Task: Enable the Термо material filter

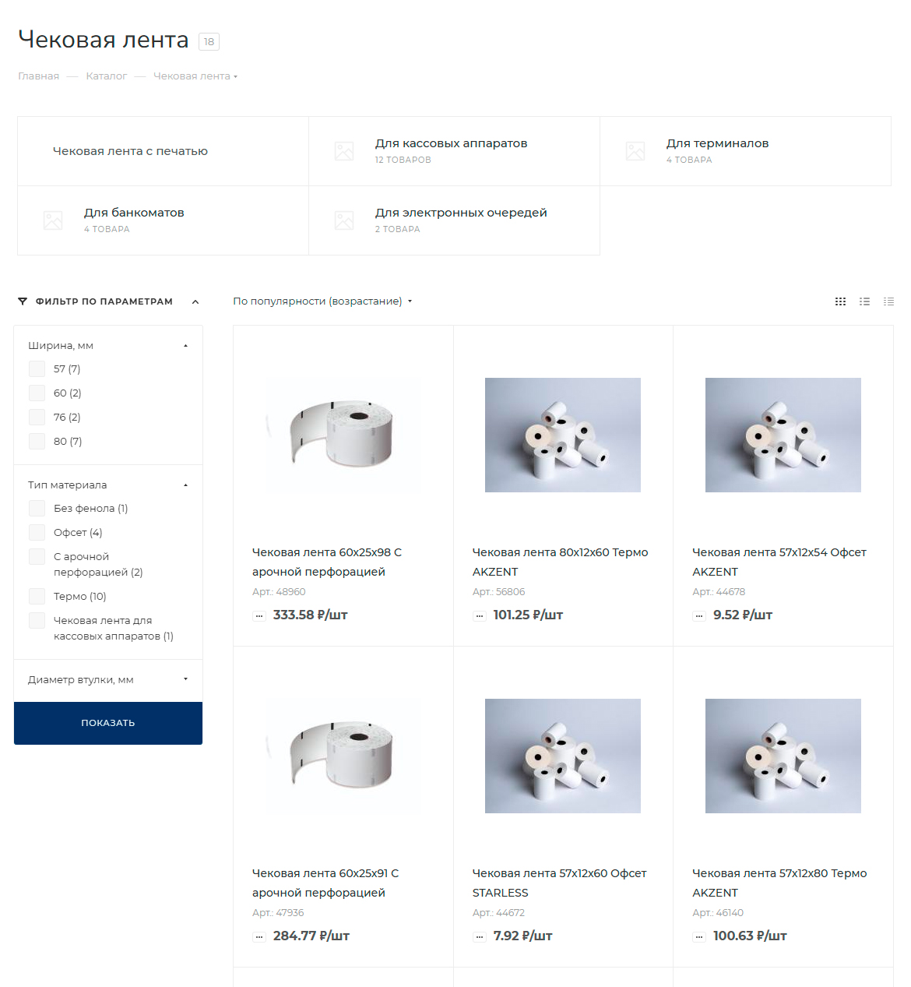Action: coord(37,597)
